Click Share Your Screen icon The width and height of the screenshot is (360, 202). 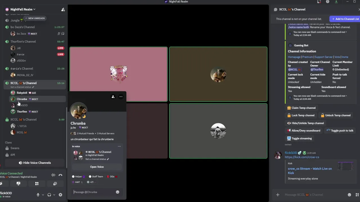coord(19,183)
